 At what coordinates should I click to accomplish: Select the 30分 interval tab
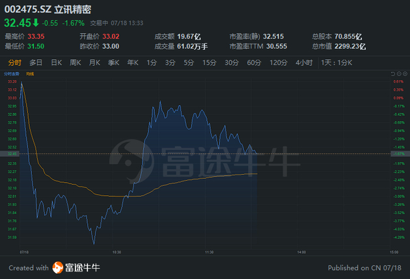point(232,62)
